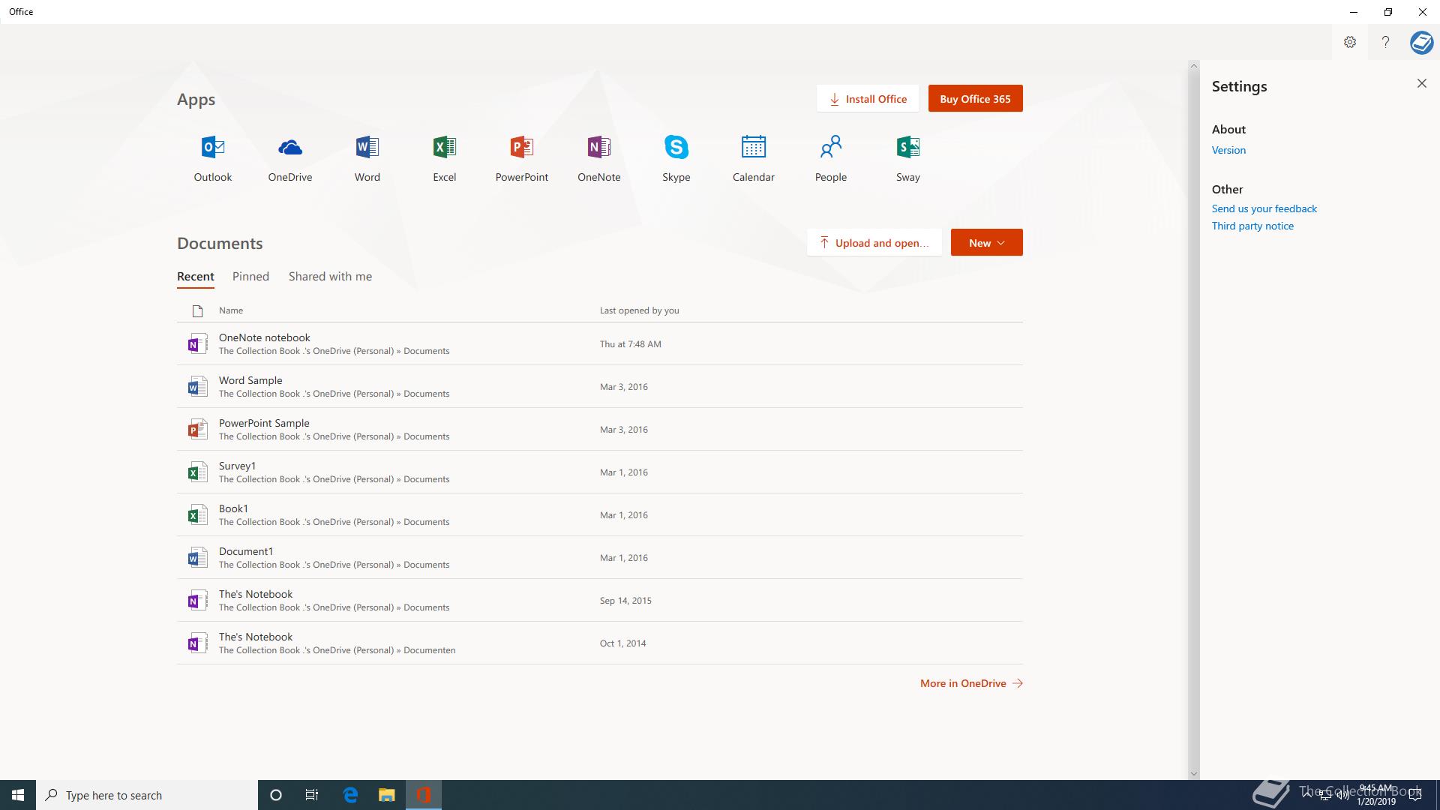Open the Survey1 workbook
1440x810 pixels.
point(600,472)
